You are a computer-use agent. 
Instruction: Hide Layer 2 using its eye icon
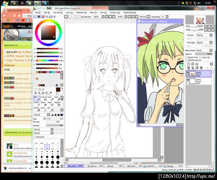point(188,72)
